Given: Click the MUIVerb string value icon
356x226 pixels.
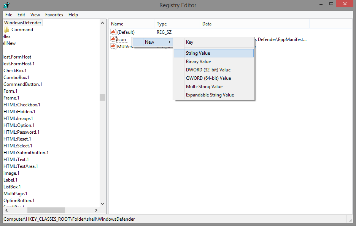Looking at the screenshot, I should click(113, 46).
